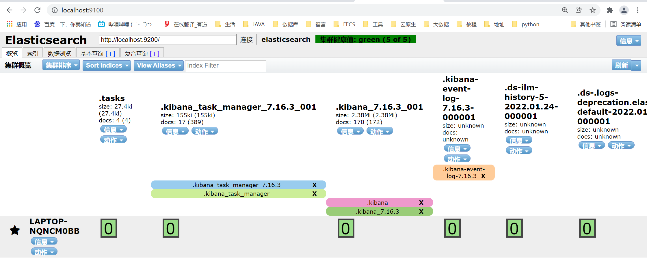The width and height of the screenshot is (647, 259).
Task: View site information icon in address bar
Action: coord(55,10)
